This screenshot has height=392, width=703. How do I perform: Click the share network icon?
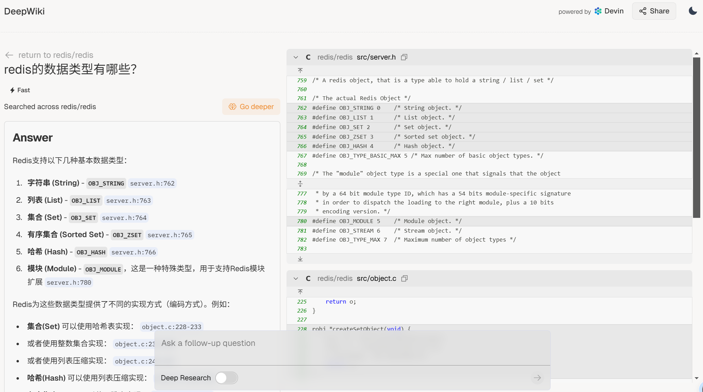[643, 11]
